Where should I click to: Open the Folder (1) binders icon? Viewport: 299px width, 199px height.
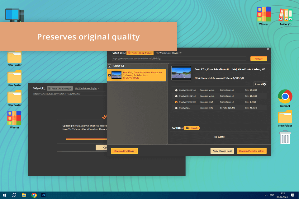286,17
